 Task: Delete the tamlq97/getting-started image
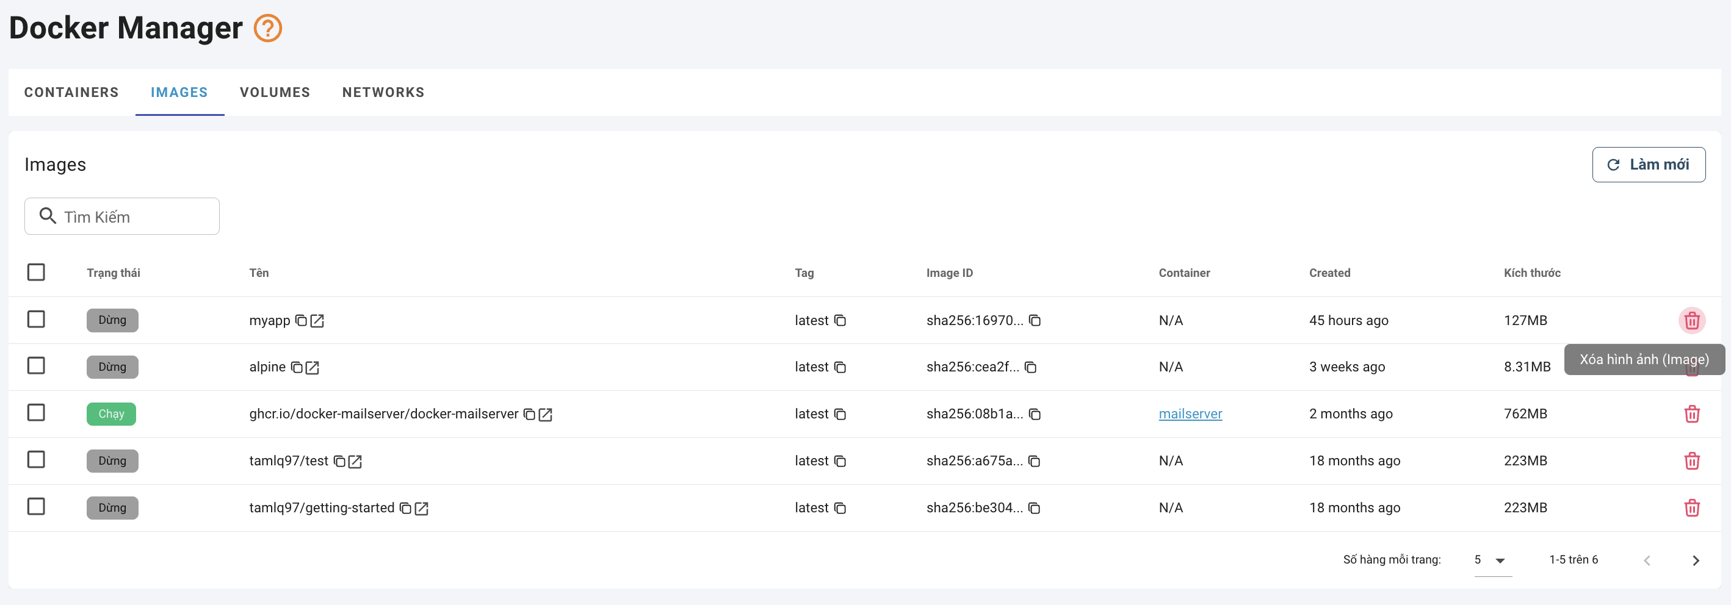pos(1691,507)
